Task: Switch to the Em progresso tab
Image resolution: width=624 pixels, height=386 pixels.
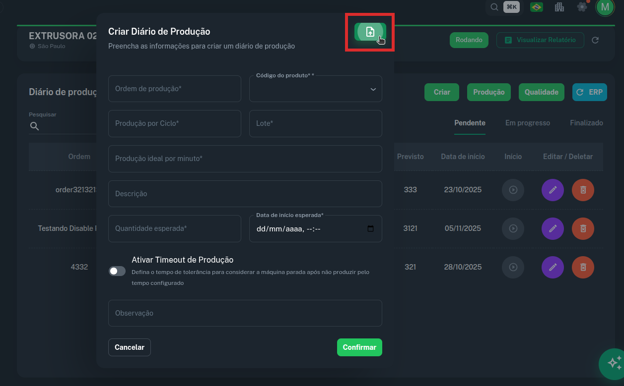Action: (528, 123)
